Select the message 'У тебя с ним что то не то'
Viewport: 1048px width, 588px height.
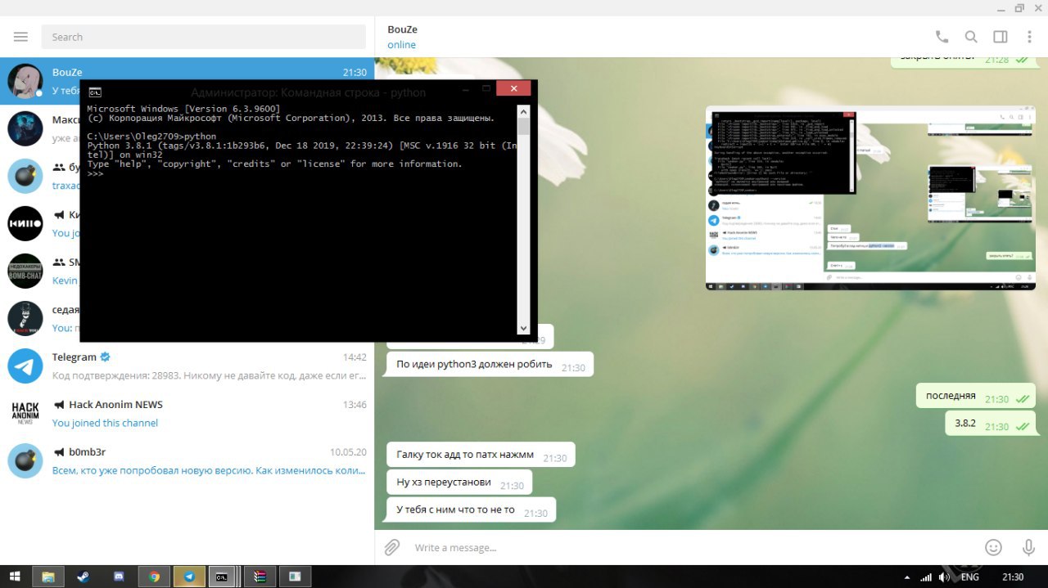click(471, 509)
